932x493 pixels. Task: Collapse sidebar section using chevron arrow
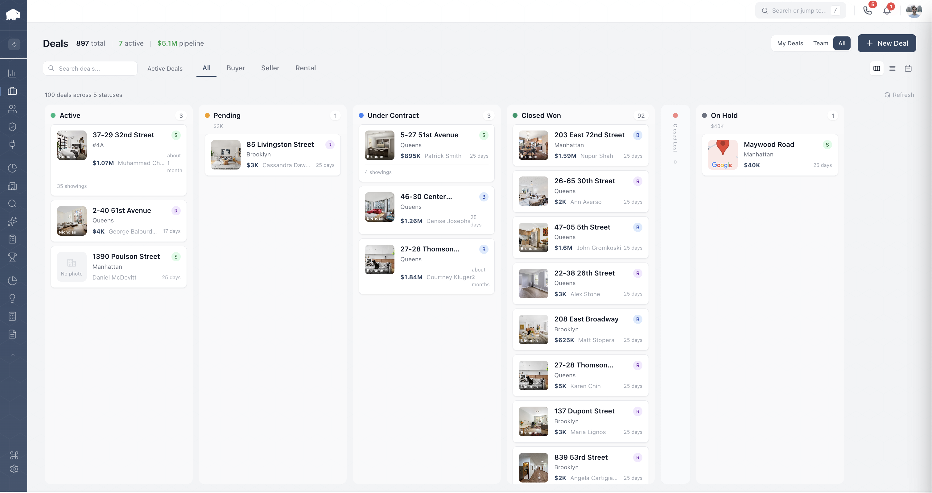[x=13, y=355]
